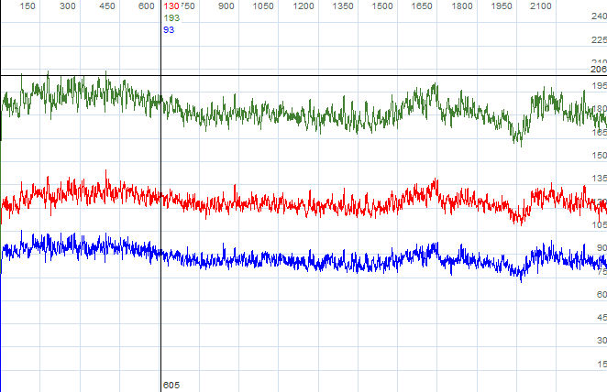Image resolution: width=607 pixels, height=392 pixels.
Task: Click the 240 value on right axis
Action: pyautogui.click(x=598, y=16)
